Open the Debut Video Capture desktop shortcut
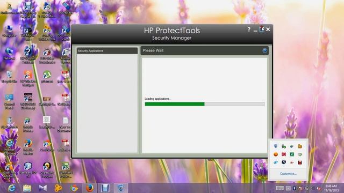The height and width of the screenshot is (193, 344). coord(28,10)
